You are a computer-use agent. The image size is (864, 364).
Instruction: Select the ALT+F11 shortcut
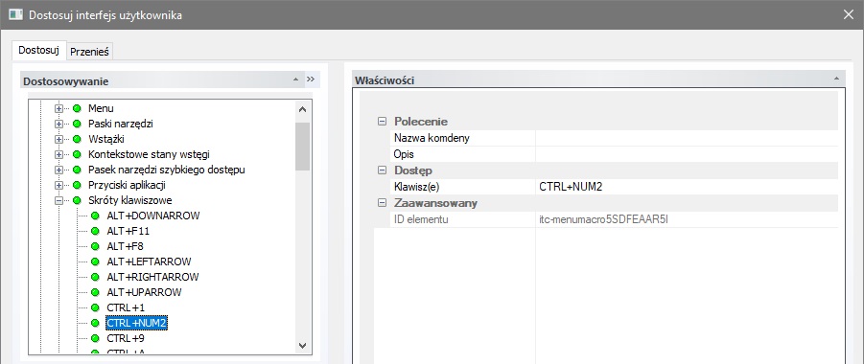pos(128,231)
